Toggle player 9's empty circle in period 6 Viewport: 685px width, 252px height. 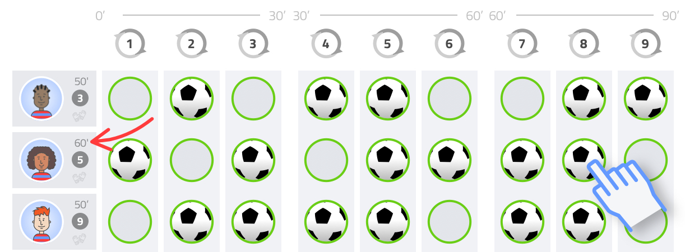(x=450, y=222)
